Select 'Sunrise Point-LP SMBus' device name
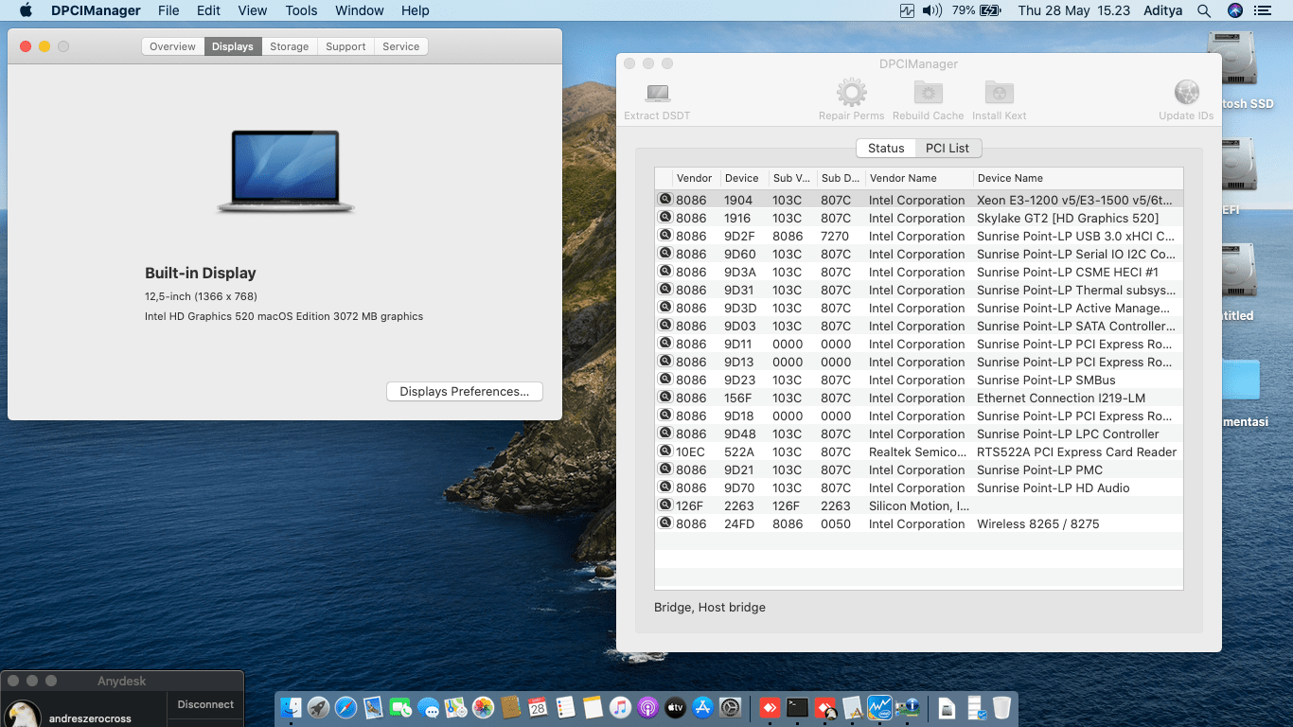Image resolution: width=1293 pixels, height=727 pixels. point(1046,380)
